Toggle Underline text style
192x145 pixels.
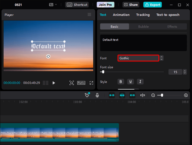[x=130, y=82]
